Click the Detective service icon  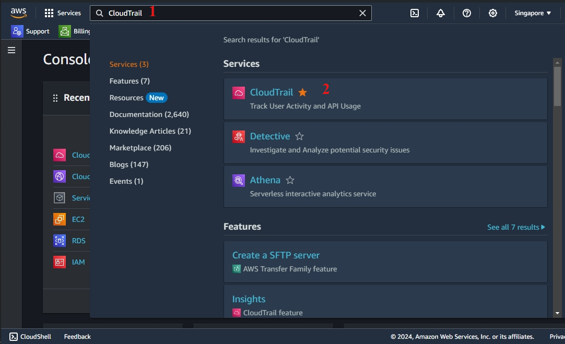tap(239, 137)
